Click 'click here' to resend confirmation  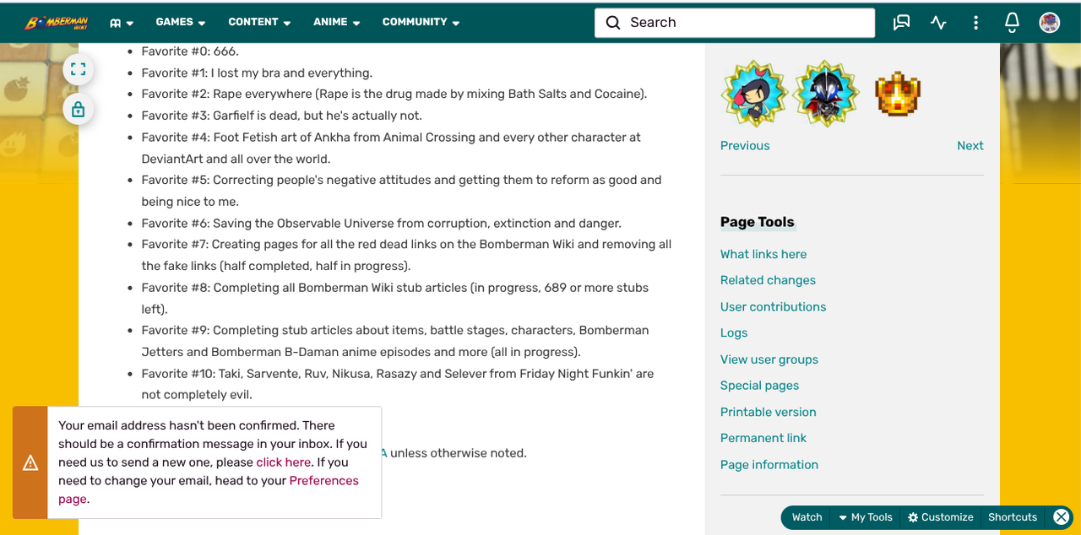284,462
